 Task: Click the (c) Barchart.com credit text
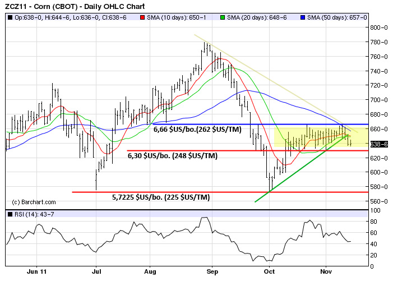click(x=34, y=202)
